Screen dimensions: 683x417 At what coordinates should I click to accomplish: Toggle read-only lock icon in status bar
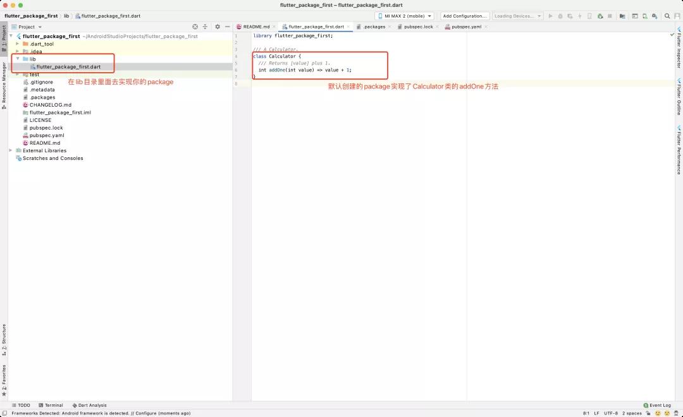[x=648, y=413]
